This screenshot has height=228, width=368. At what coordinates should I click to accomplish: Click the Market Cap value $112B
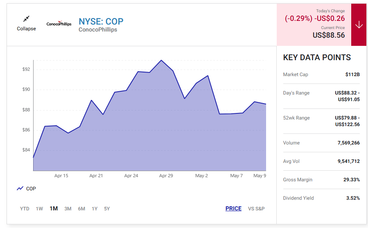click(352, 74)
